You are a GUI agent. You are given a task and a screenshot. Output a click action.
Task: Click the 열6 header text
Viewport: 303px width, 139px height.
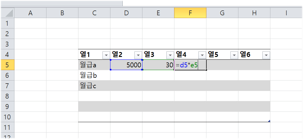point(245,55)
